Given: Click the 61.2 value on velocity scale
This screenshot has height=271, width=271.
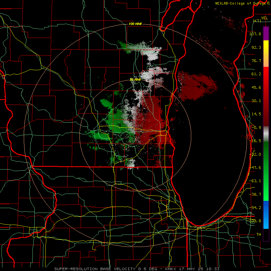Looking at the screenshot, I should (256, 74).
